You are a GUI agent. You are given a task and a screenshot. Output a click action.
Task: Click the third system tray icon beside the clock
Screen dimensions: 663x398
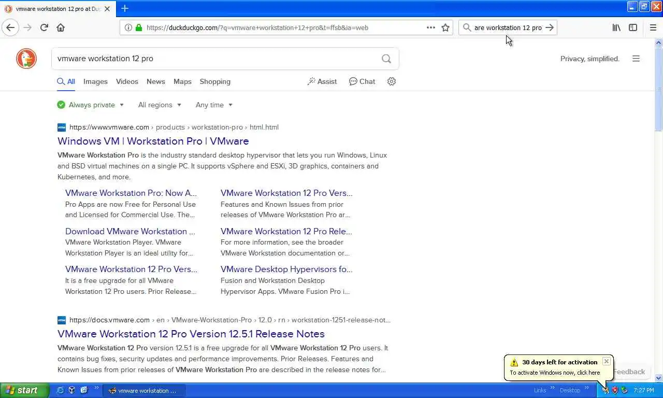[x=625, y=390]
